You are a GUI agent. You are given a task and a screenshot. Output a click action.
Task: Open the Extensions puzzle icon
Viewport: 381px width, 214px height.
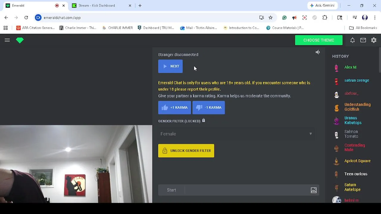point(325,18)
